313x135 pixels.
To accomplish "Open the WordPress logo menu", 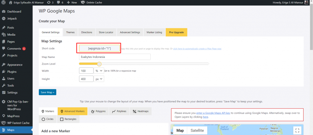I will (4, 2).
